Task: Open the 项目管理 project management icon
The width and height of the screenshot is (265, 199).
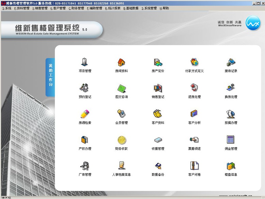Action: (84, 62)
